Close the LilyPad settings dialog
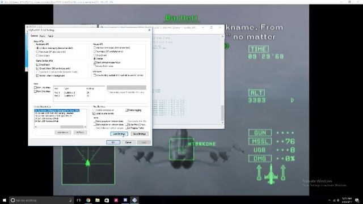The height and width of the screenshot is (204, 363). (149, 30)
